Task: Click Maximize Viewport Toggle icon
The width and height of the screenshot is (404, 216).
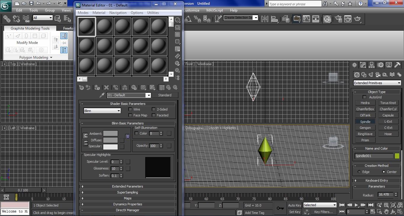Action: (400, 212)
